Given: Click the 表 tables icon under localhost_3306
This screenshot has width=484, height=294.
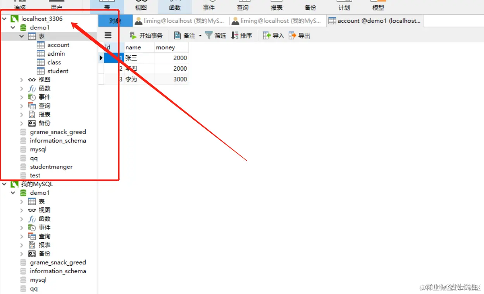Looking at the screenshot, I should pos(32,36).
